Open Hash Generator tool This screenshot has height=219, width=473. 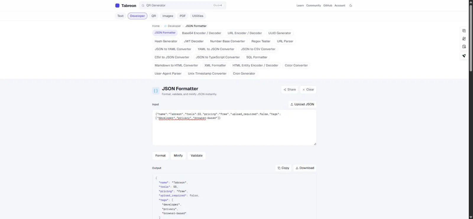[x=166, y=41]
